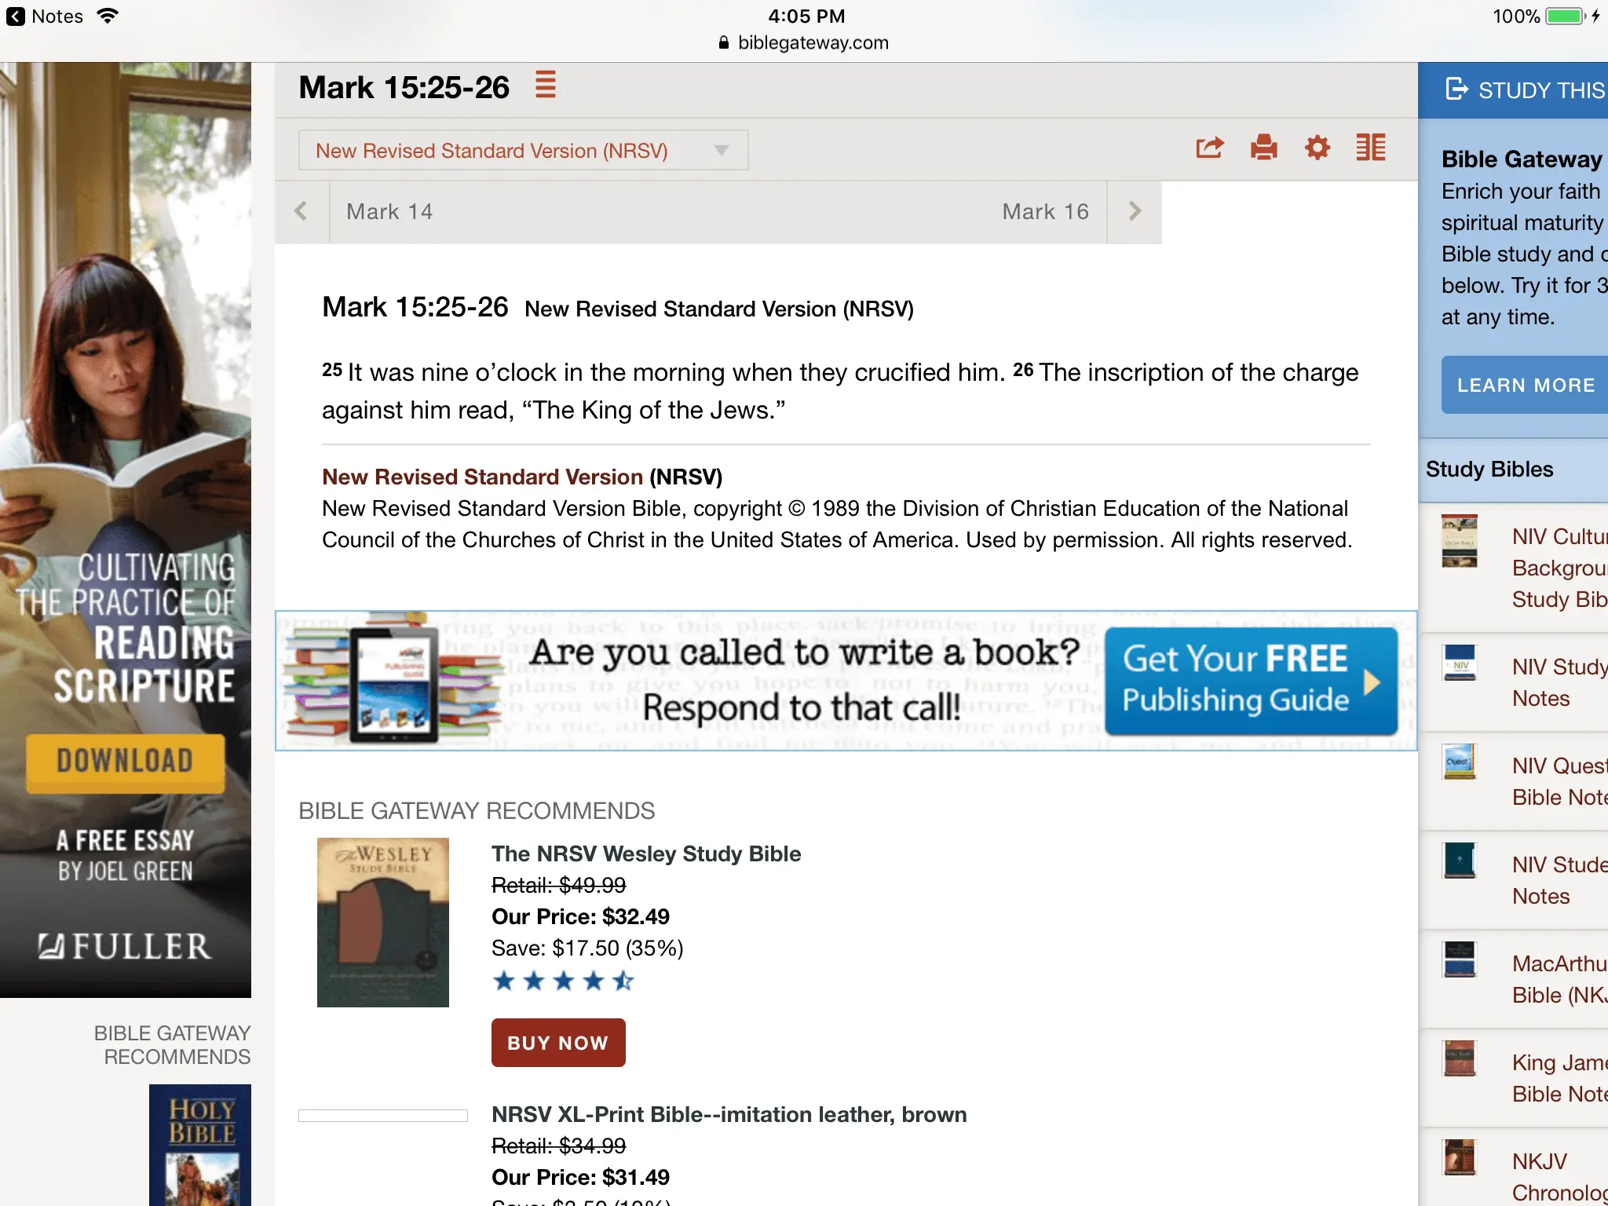
Task: Go back to the Notes app
Action: [x=45, y=16]
